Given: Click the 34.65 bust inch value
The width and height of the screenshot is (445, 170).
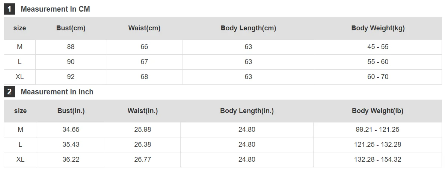Looking at the screenshot, I should [x=71, y=130].
